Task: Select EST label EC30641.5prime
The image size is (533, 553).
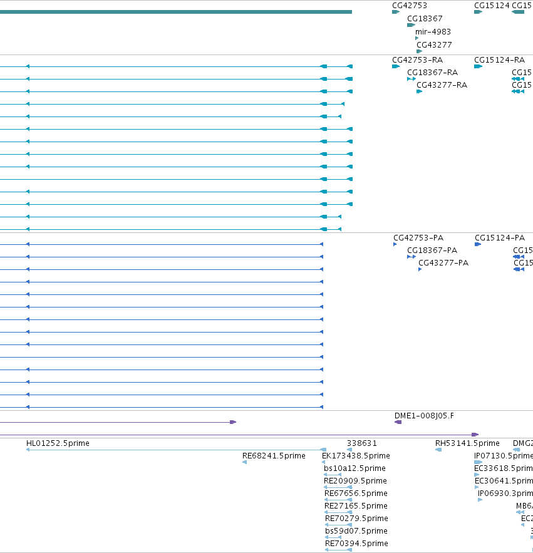Action: (504, 481)
